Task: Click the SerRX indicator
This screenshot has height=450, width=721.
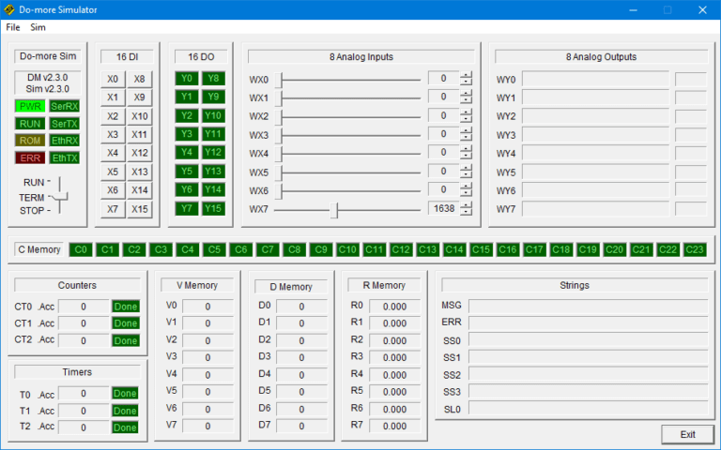Action: (65, 106)
